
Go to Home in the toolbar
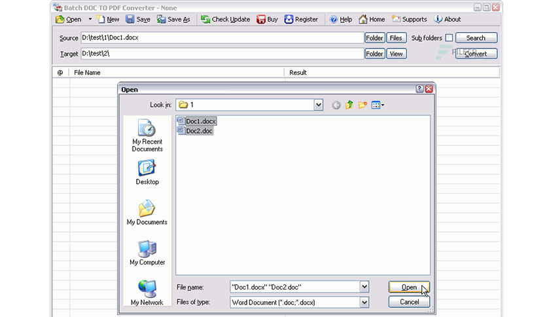tap(372, 19)
